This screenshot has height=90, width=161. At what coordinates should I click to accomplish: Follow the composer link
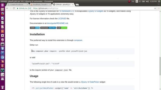[x=78, y=40]
